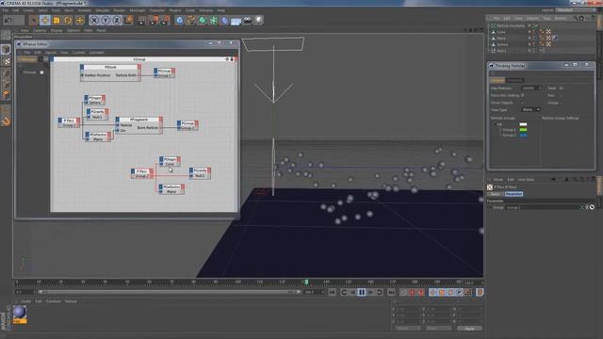Screen dimensions: 603x339
Task: Add a camera object
Action: point(248,20)
